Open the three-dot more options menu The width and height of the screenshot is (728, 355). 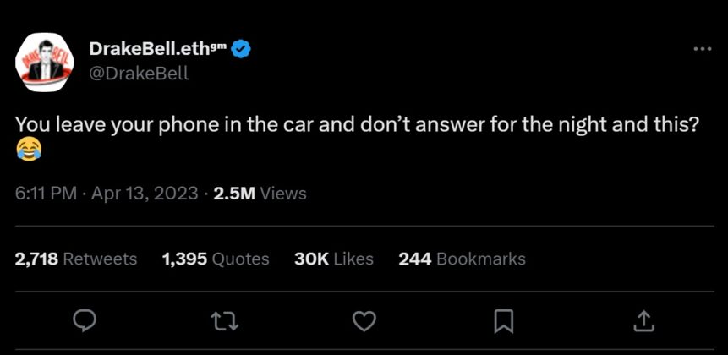[702, 50]
